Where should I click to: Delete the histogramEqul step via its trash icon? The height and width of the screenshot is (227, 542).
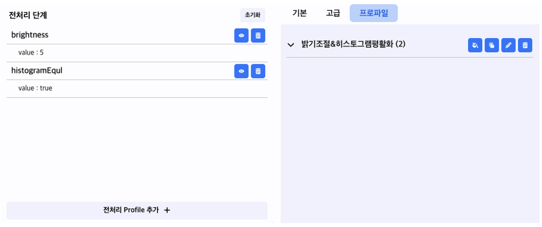[x=258, y=71]
